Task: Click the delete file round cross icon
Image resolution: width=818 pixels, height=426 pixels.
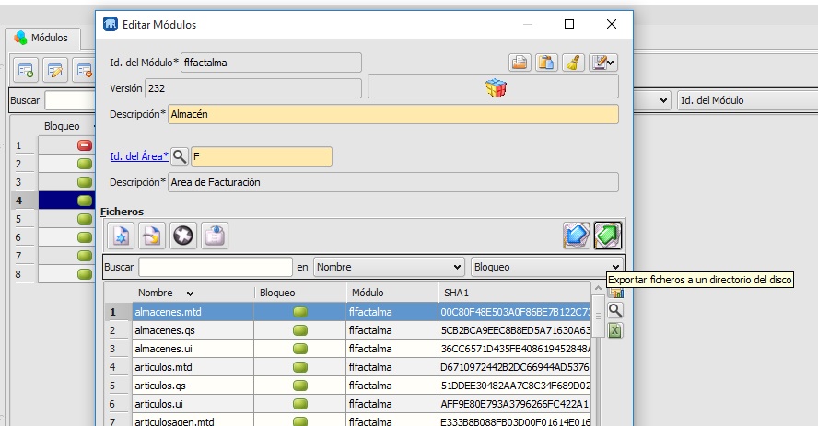Action: coord(183,236)
